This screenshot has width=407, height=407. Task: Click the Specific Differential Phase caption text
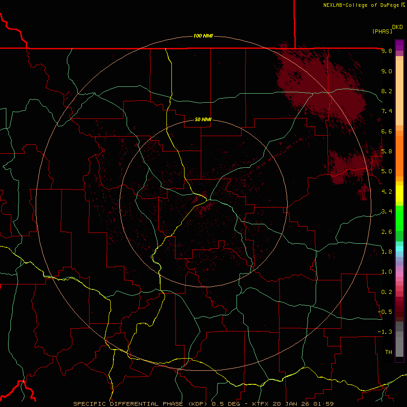tap(203, 404)
